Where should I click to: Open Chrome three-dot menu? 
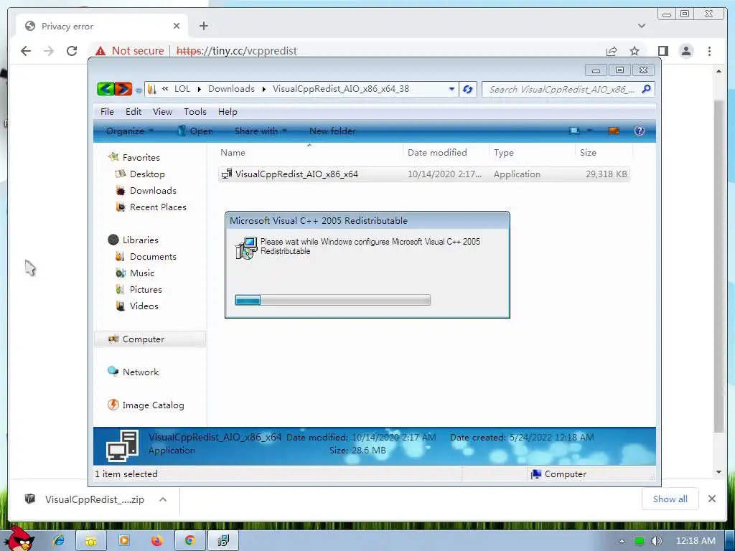click(x=710, y=51)
